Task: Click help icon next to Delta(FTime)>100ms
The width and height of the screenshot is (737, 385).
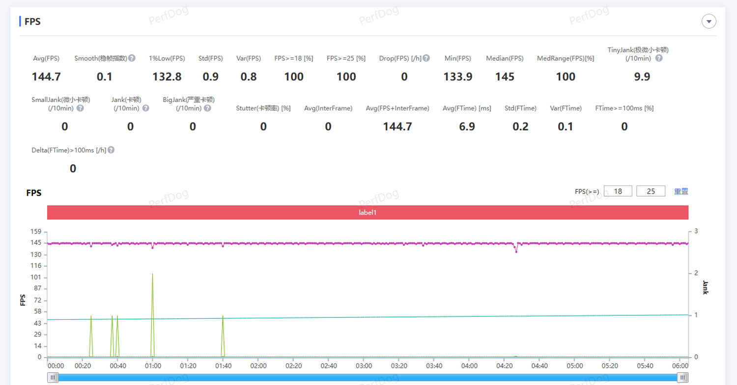Action: 111,150
